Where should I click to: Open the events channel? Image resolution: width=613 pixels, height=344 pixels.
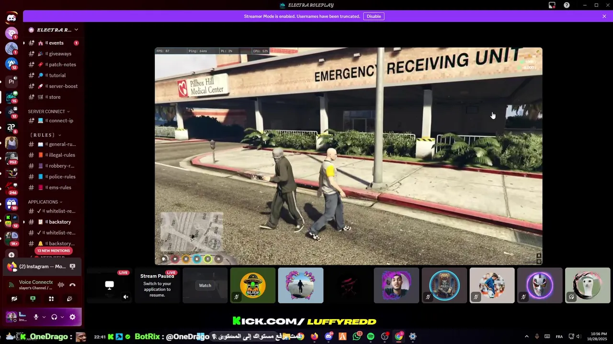coord(53,43)
